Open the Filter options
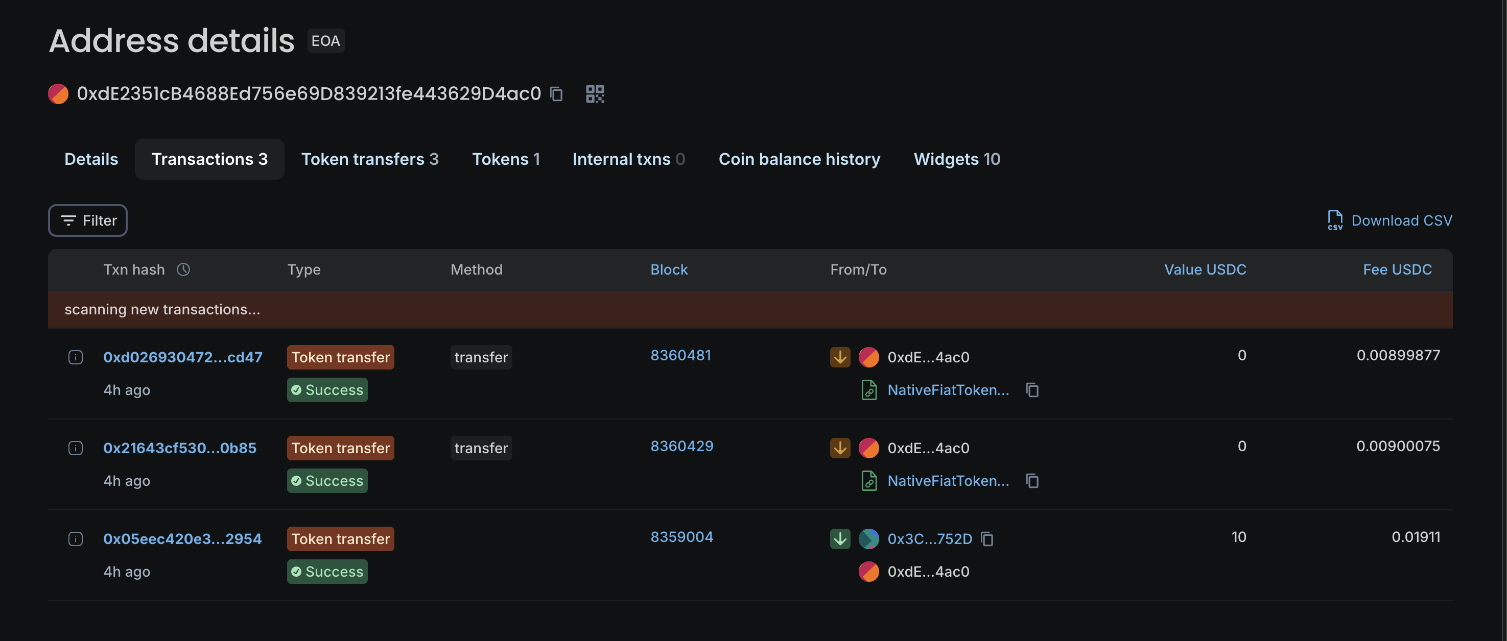This screenshot has width=1507, height=641. 88,220
